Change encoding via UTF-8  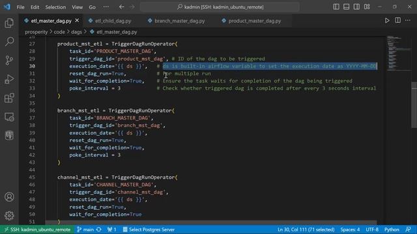coord(372,229)
